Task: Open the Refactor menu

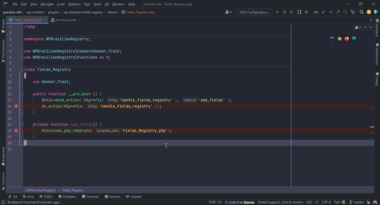Action: tap(75, 4)
